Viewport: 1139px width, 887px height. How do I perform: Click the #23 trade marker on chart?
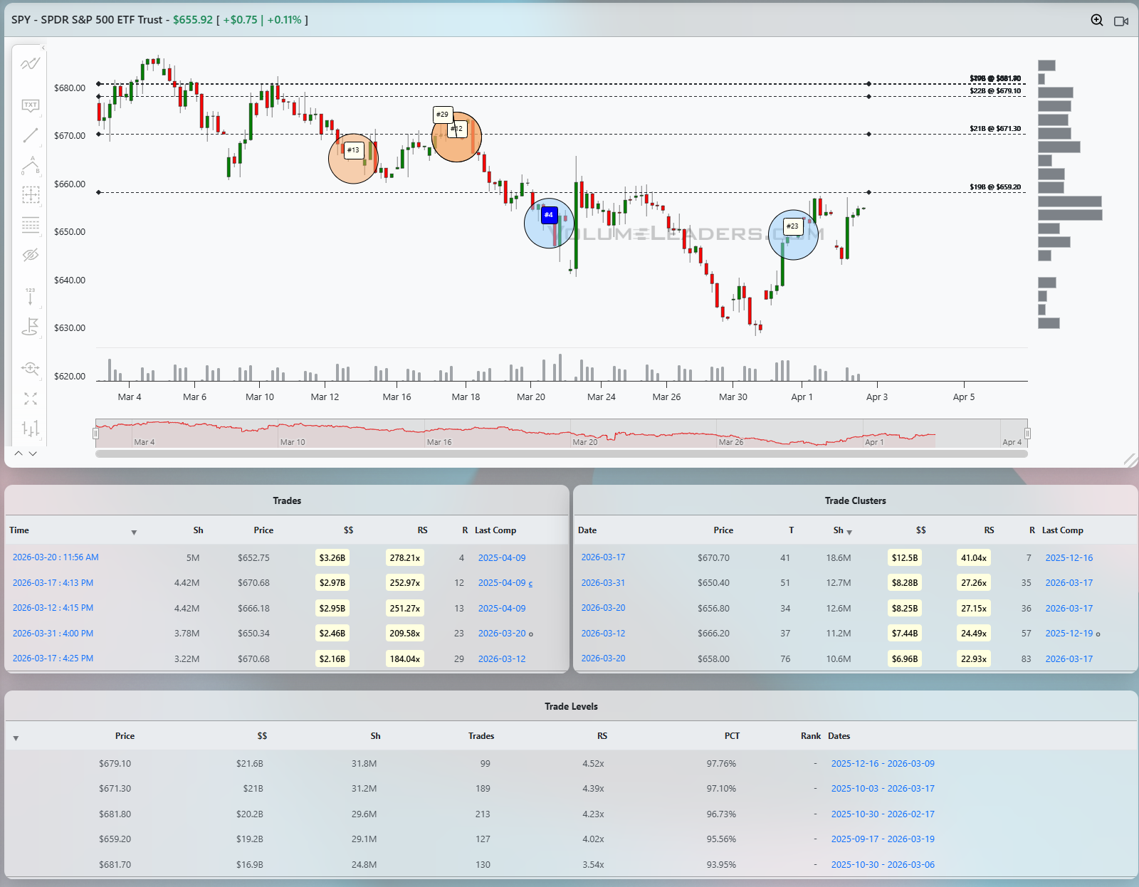792,226
